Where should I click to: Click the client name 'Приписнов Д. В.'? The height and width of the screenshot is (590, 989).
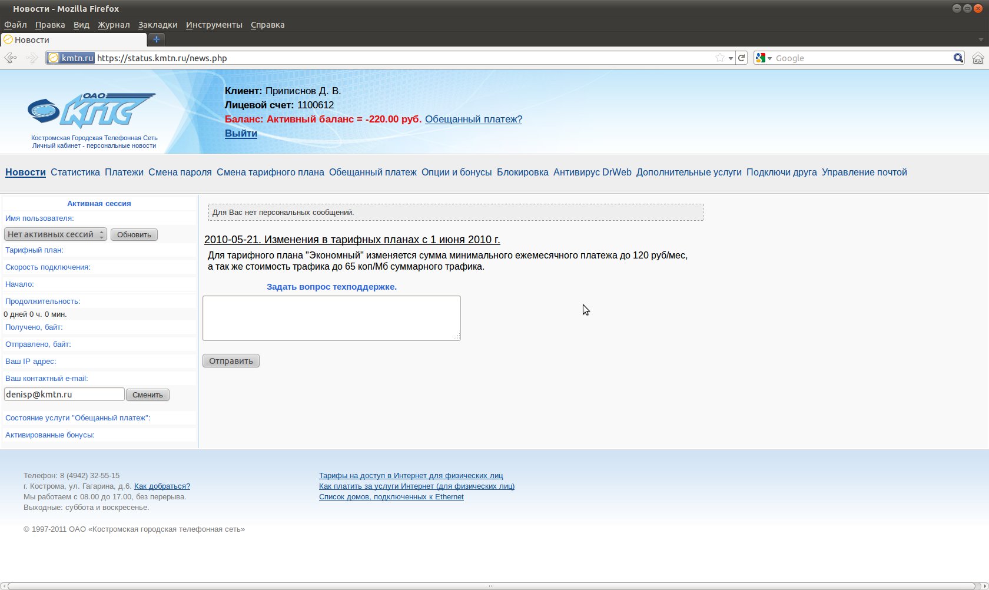coord(303,91)
